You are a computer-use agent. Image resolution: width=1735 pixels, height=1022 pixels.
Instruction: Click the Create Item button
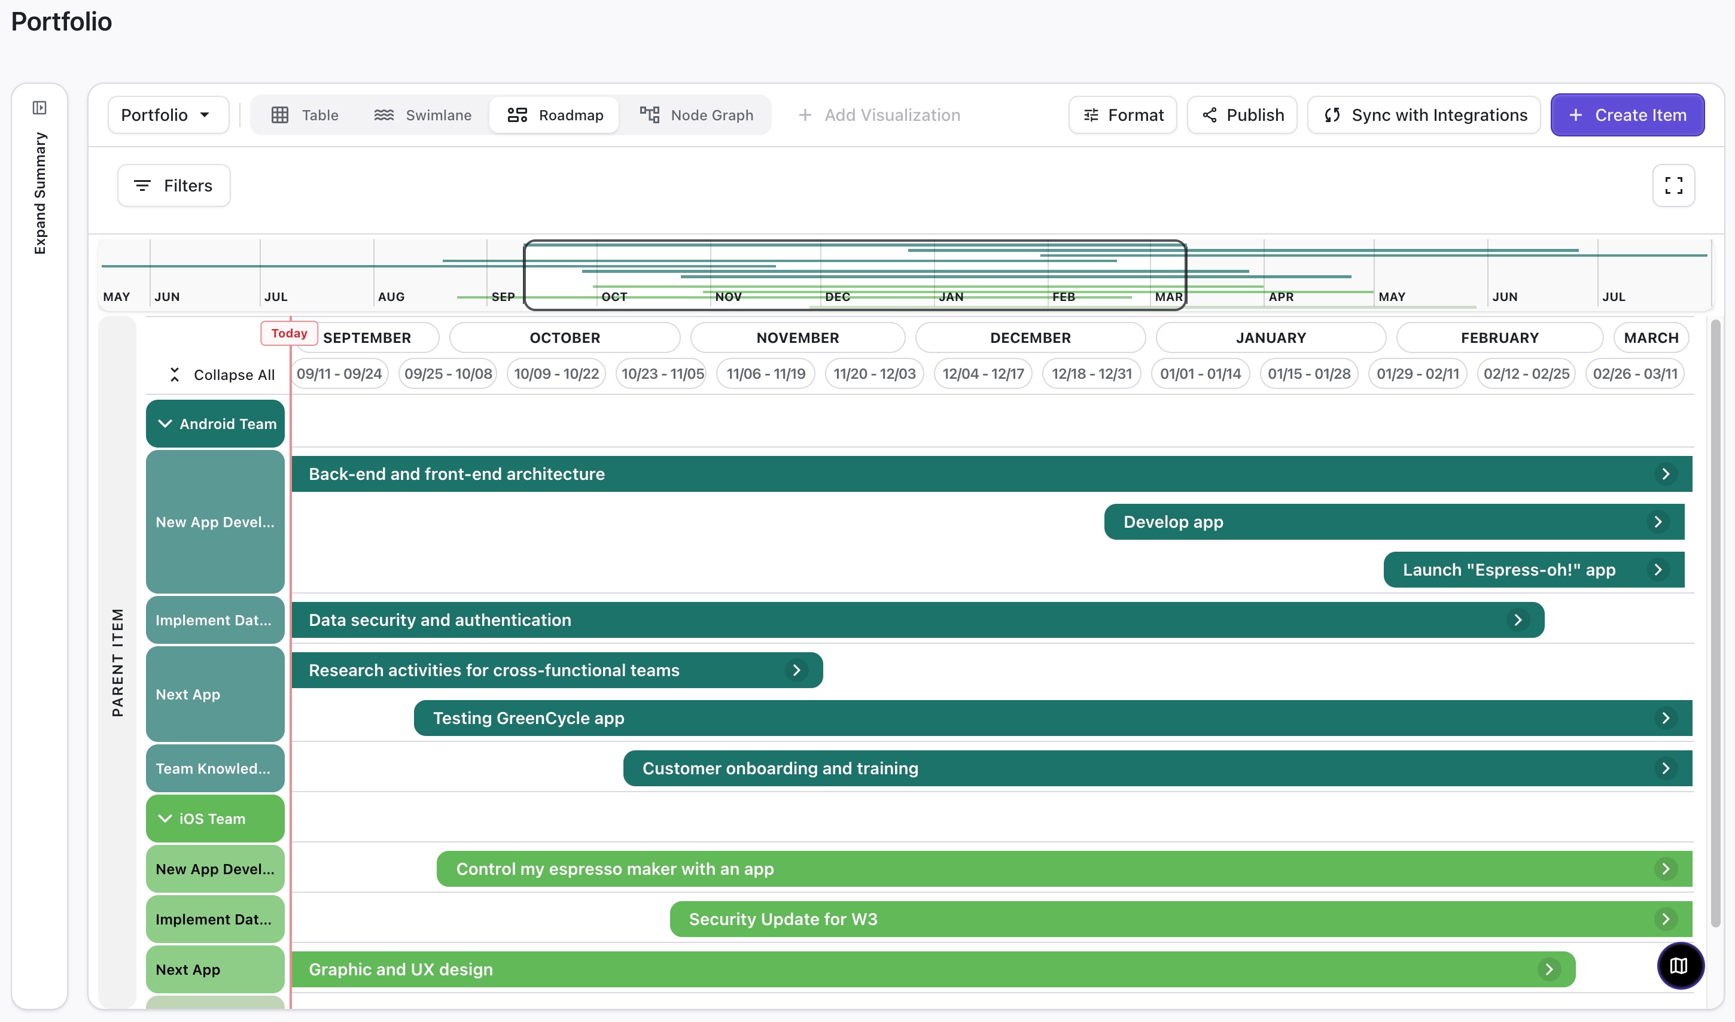1627,115
